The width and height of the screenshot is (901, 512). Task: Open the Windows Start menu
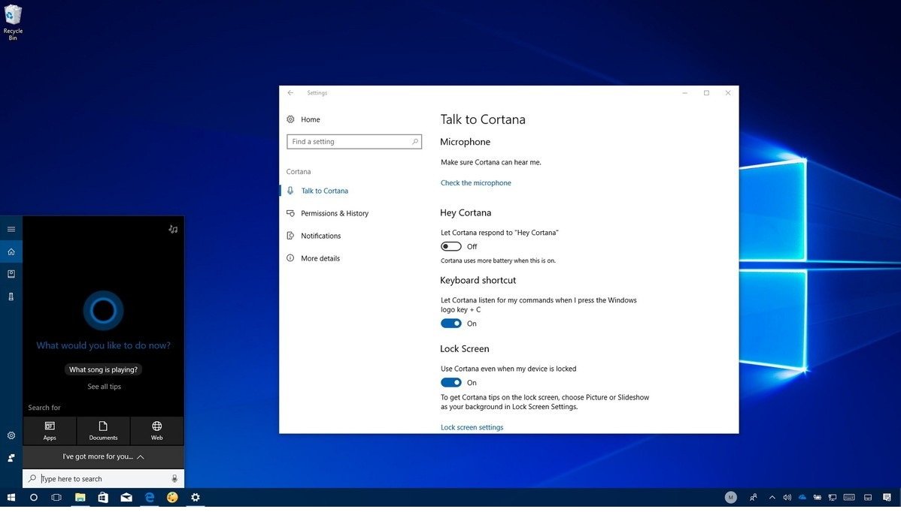11,497
